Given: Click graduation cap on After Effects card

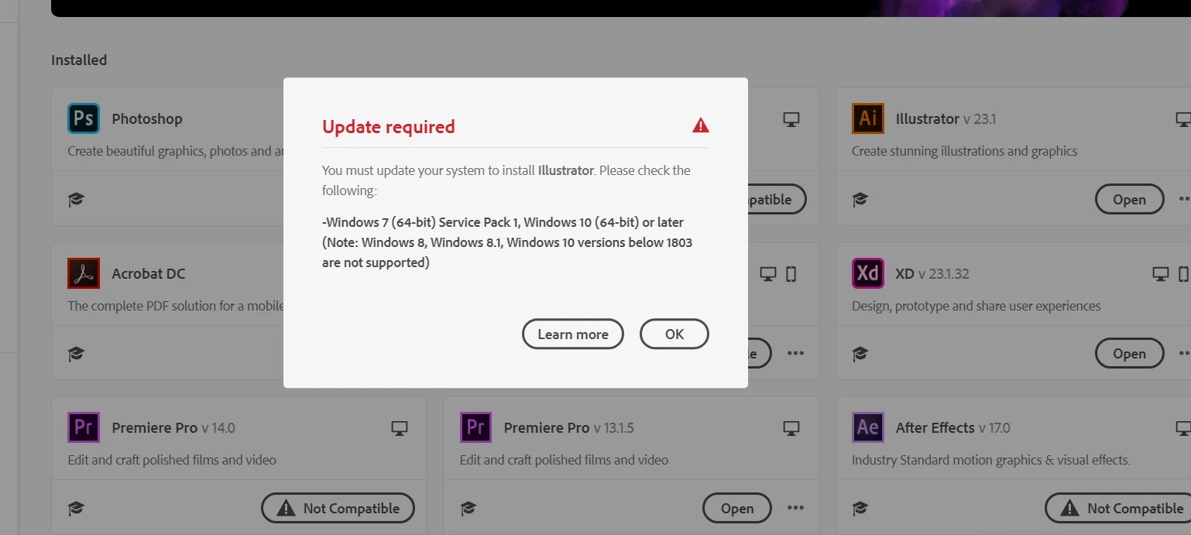Looking at the screenshot, I should (860, 509).
